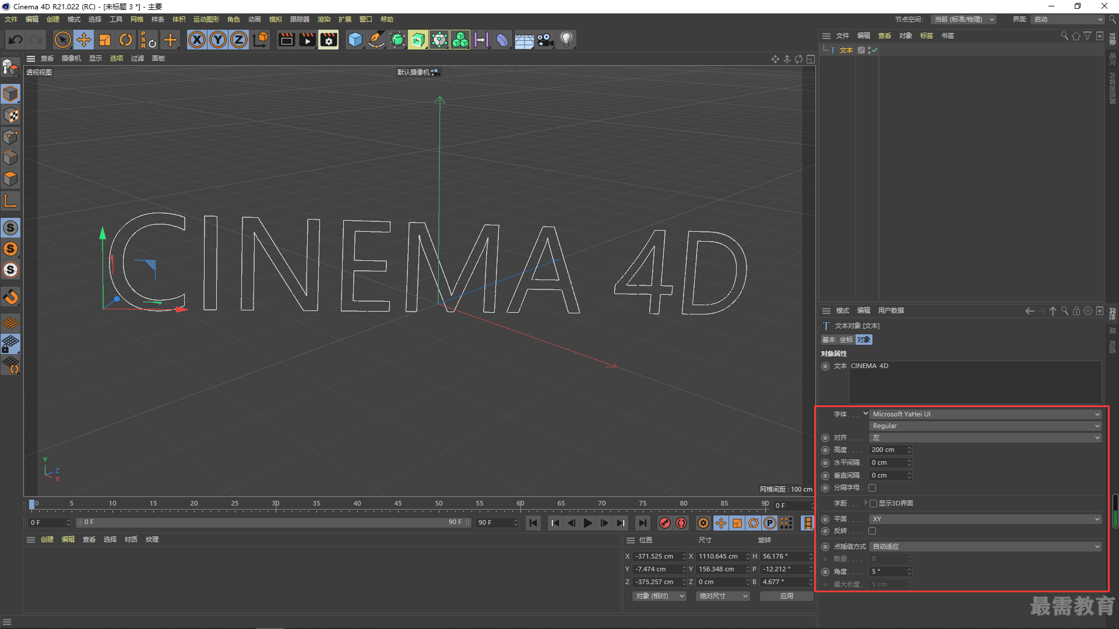Jump to the start of the animation
The height and width of the screenshot is (629, 1119).
(x=533, y=523)
